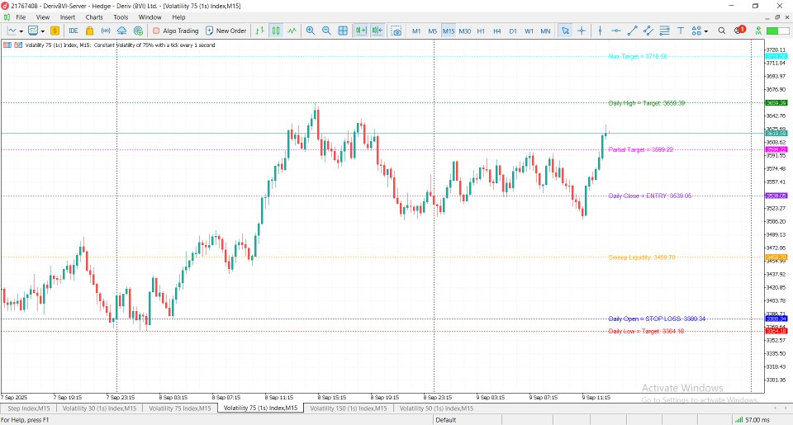
Task: Select the text label tool
Action: tap(681, 31)
